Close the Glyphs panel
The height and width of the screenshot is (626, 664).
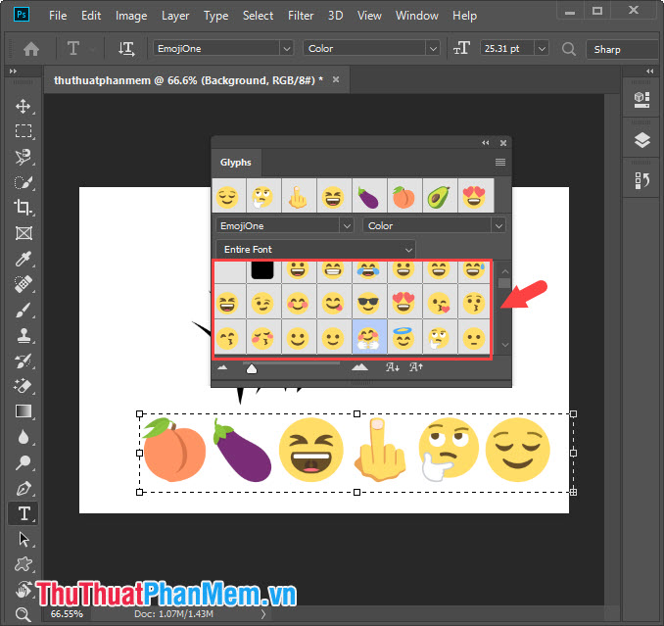point(503,143)
